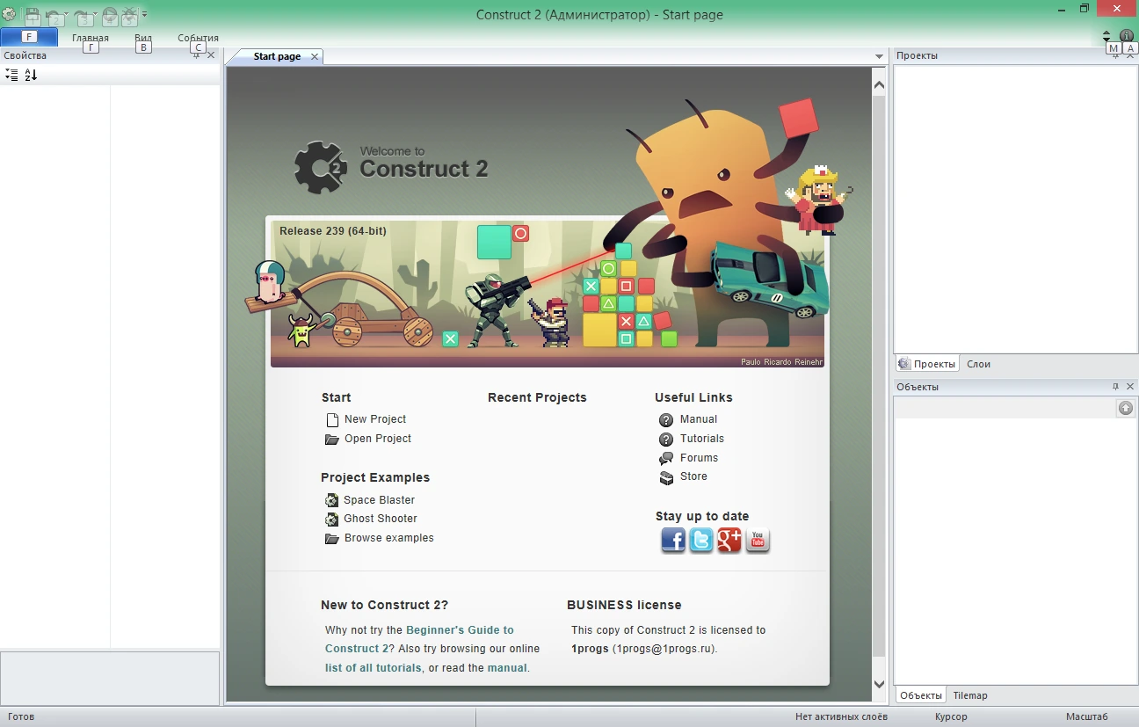Open the Manual link under Useful Links
Image resolution: width=1139 pixels, height=727 pixels.
tap(699, 419)
